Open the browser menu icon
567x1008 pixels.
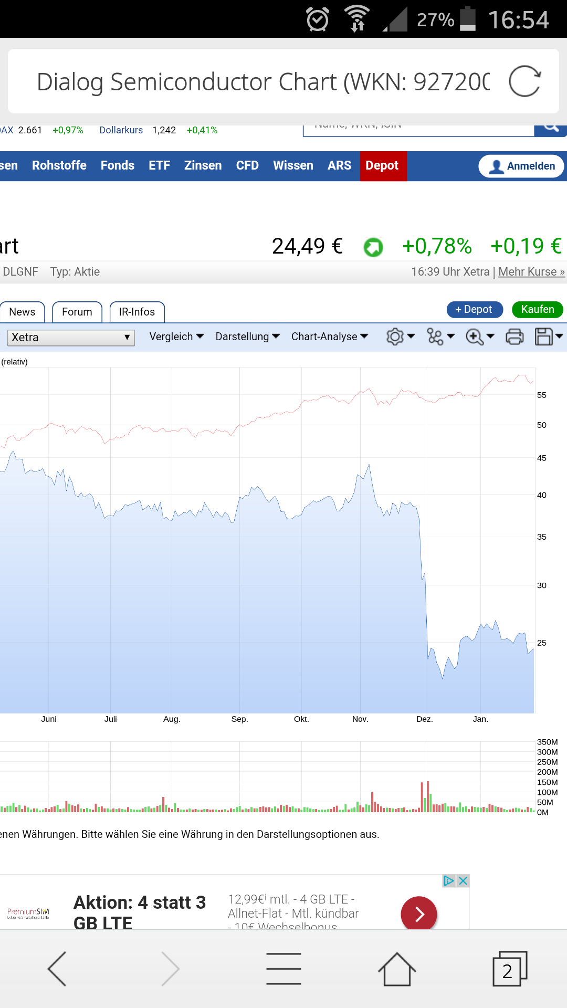283,969
